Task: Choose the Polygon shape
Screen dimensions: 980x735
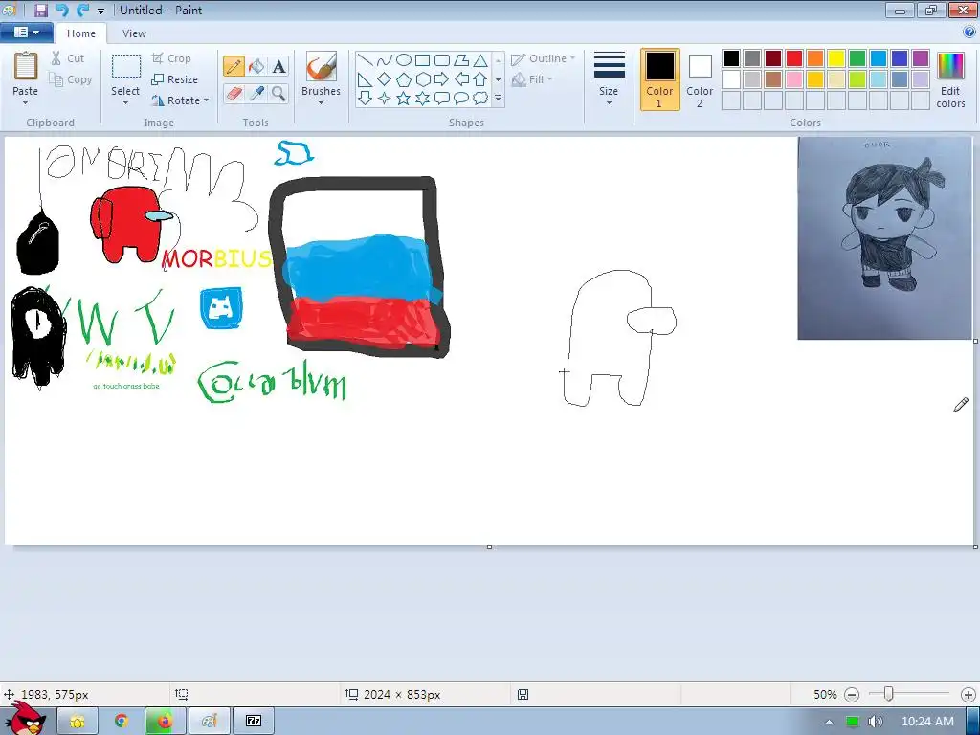Action: 461,60
